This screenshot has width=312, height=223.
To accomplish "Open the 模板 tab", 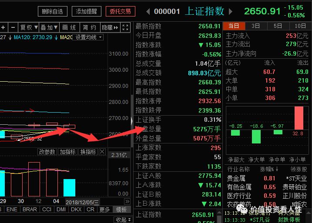I will tap(121, 209).
